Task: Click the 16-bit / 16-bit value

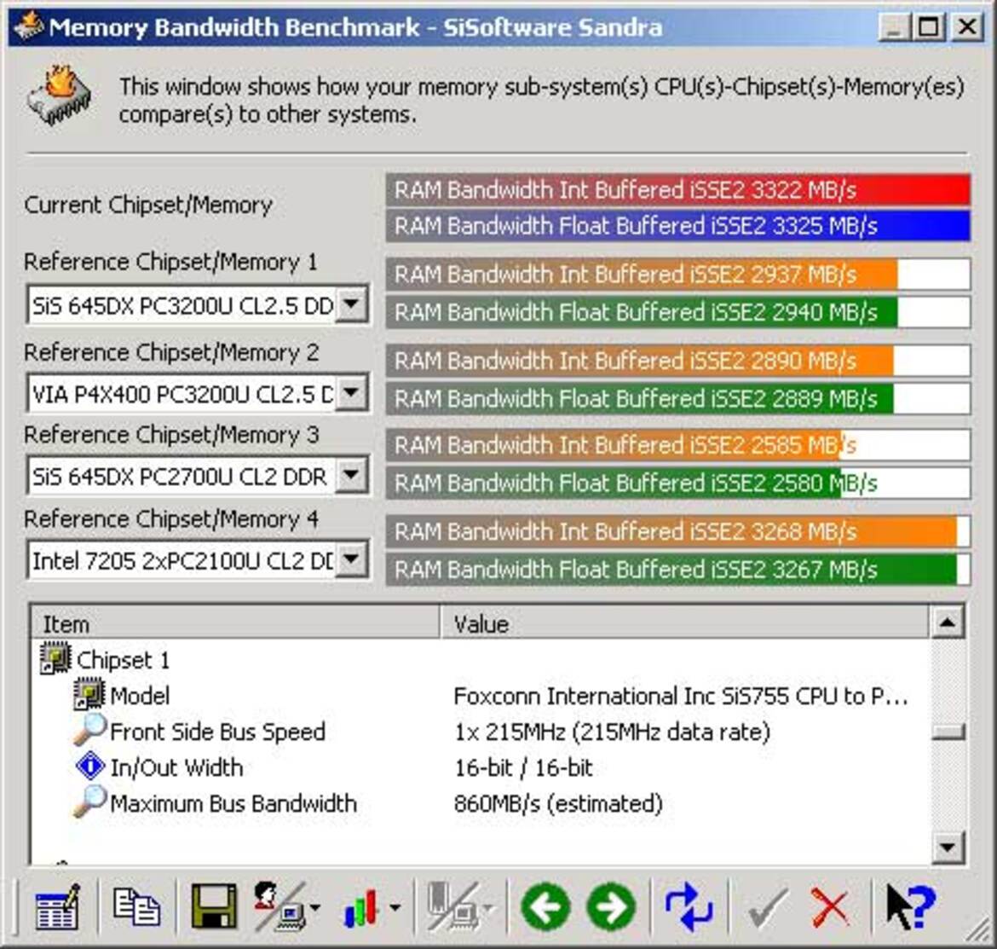Action: 523,767
